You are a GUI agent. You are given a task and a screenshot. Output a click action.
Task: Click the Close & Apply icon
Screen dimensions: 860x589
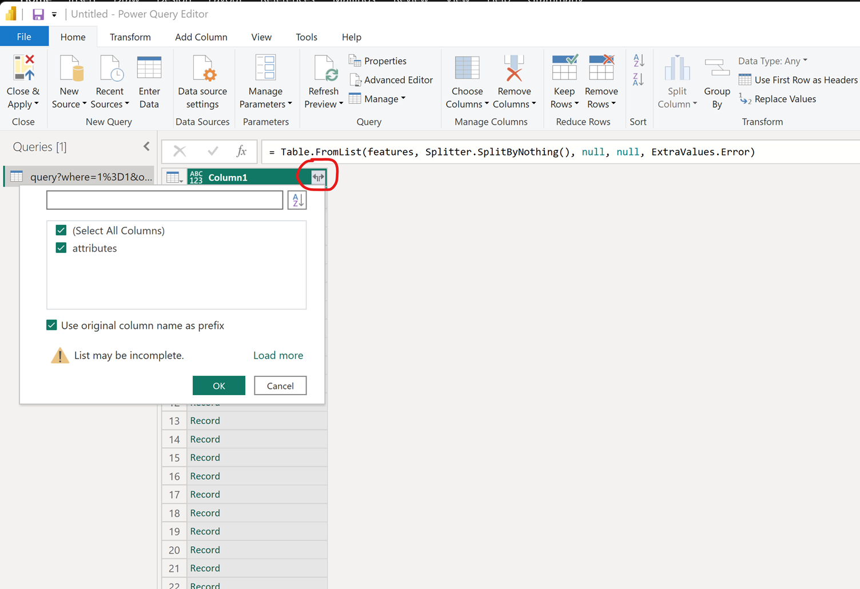pos(23,69)
